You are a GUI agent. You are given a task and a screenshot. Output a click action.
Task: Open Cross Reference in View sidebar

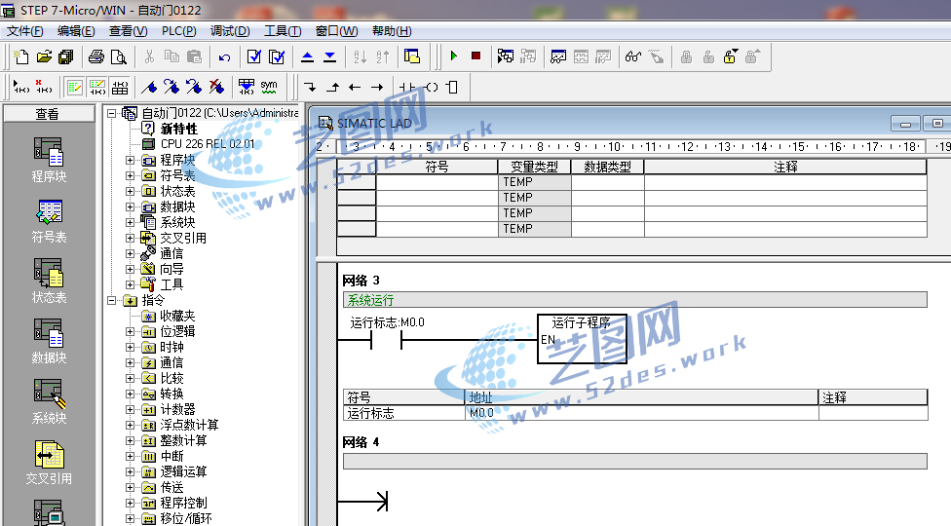[49, 462]
